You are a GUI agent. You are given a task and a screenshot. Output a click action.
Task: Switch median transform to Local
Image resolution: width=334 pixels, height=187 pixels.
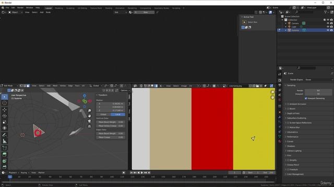[x=118, y=114]
